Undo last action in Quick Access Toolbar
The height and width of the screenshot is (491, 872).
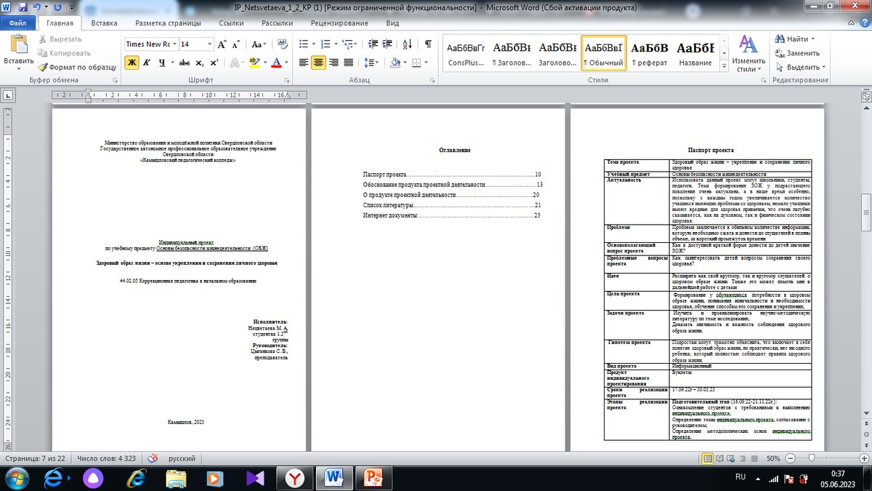point(36,7)
